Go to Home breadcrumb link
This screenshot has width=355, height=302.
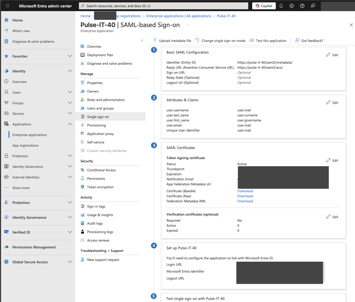tap(85, 16)
